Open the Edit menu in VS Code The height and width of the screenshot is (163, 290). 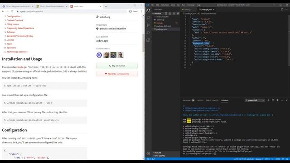157,5
